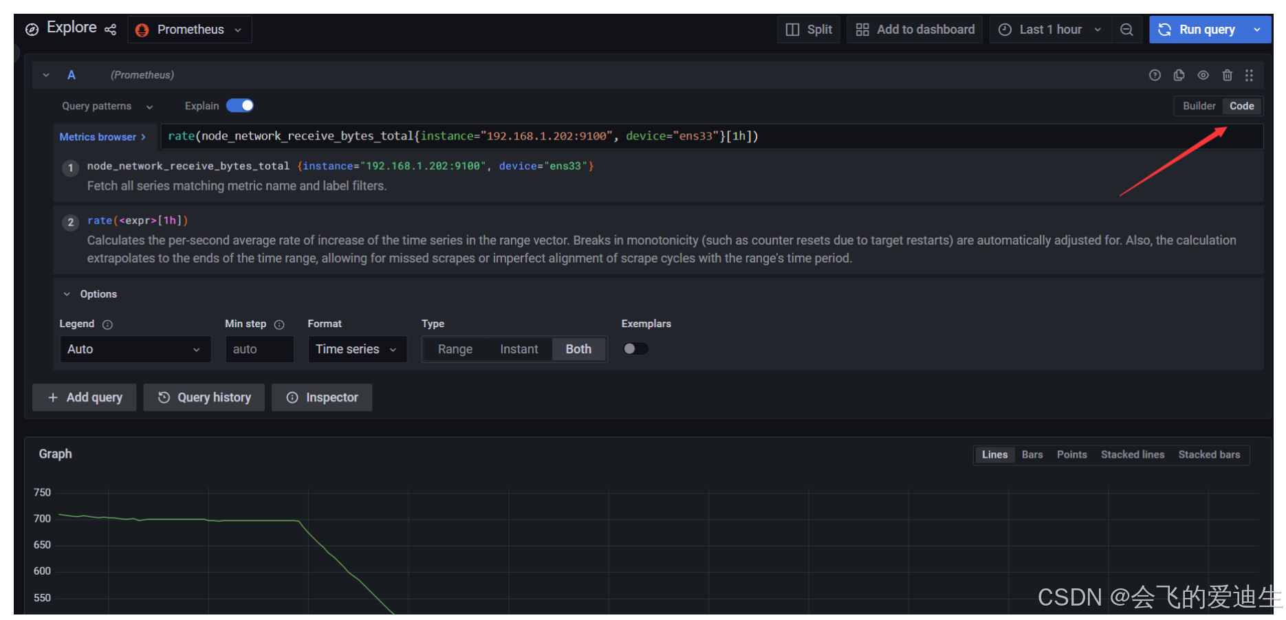Select Bars graph style
This screenshot has width=1286, height=620.
[x=1032, y=454]
